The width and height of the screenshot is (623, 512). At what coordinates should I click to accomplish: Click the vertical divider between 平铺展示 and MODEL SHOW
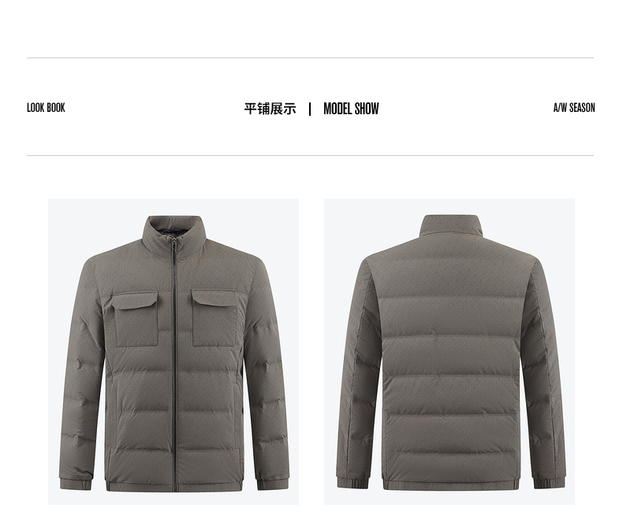(x=310, y=109)
